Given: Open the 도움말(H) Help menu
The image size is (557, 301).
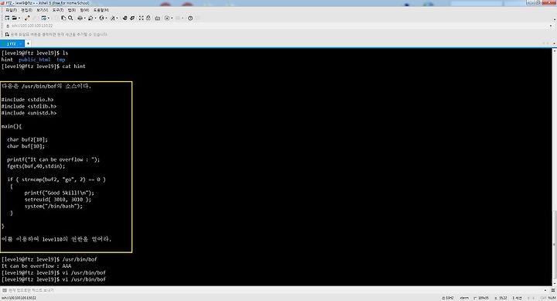Looking at the screenshot, I should [x=101, y=10].
